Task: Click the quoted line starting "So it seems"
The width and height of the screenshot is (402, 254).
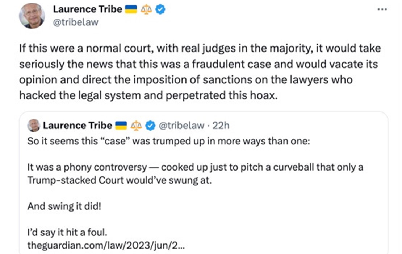Action: point(168,141)
